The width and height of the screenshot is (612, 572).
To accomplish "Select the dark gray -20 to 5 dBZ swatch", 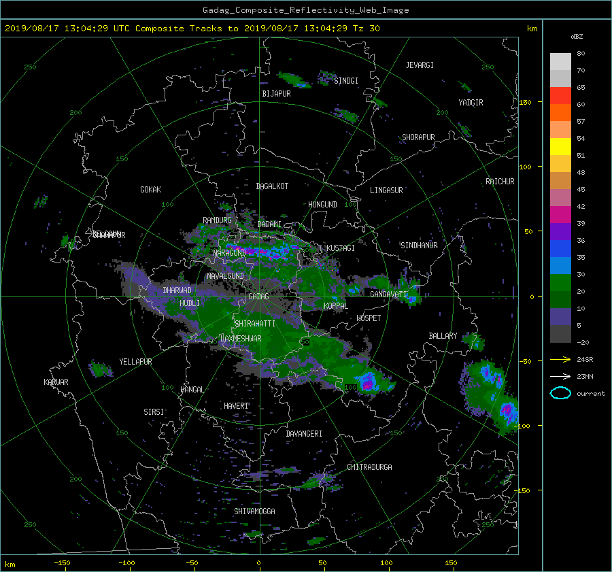I will tap(560, 334).
